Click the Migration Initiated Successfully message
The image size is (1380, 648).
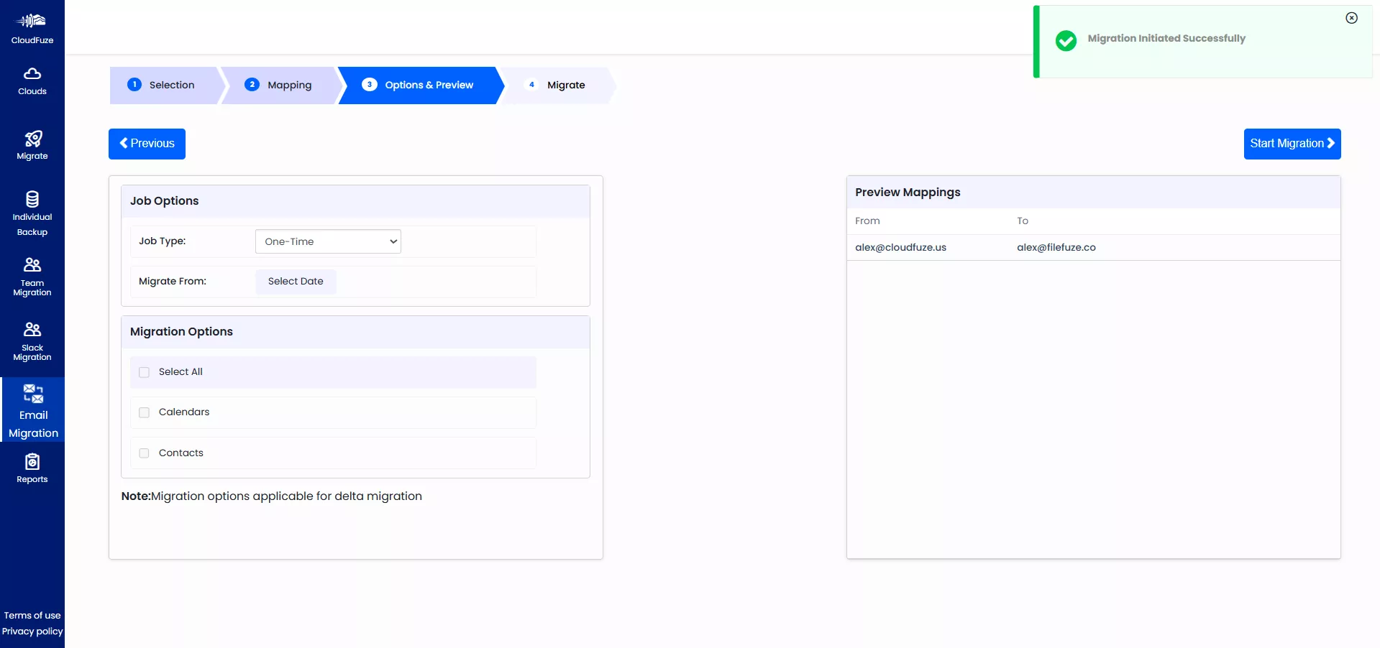[1166, 38]
